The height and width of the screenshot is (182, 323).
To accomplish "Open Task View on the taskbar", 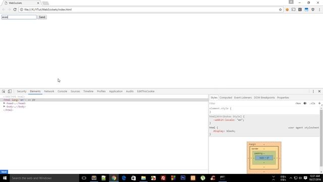I will click(x=84, y=178).
